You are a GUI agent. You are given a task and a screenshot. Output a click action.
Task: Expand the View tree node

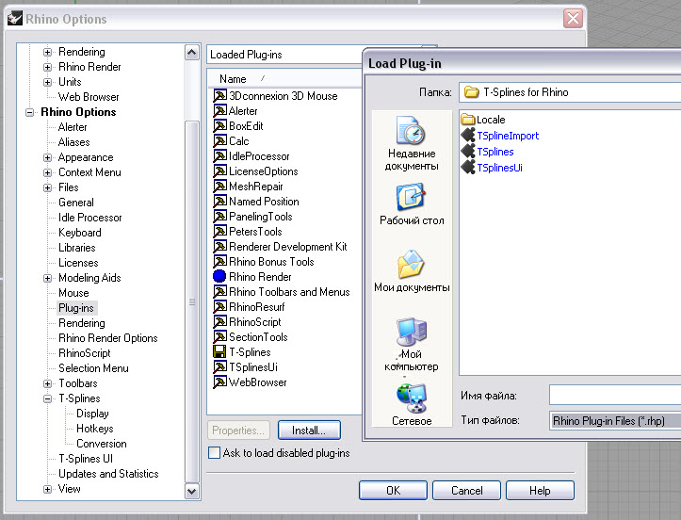(x=47, y=489)
